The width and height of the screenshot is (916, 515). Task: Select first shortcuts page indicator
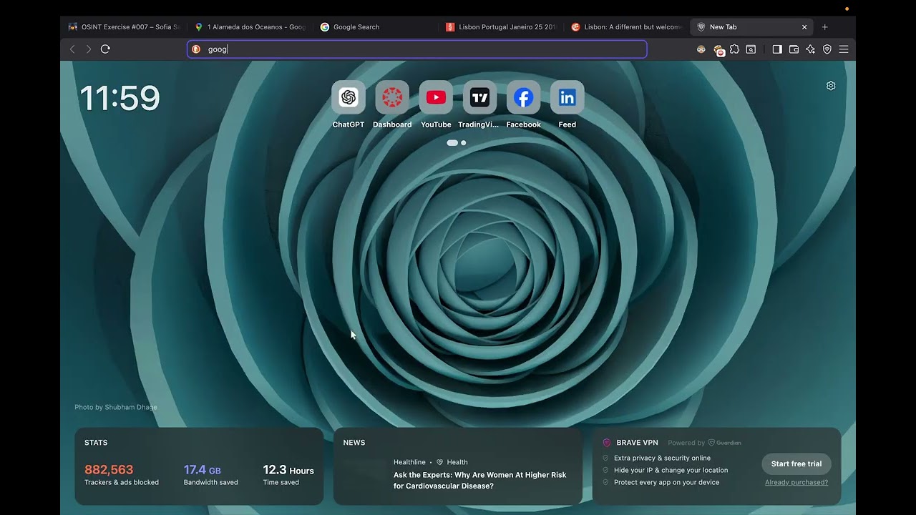tap(452, 143)
